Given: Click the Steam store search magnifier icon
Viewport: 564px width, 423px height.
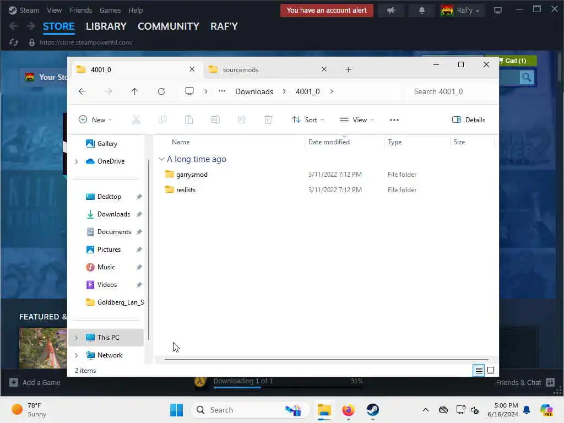Looking at the screenshot, I should pos(527,77).
